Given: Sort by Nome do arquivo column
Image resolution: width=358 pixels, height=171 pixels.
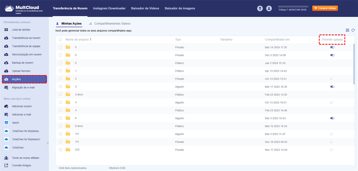Looking at the screenshot, I should point(79,40).
